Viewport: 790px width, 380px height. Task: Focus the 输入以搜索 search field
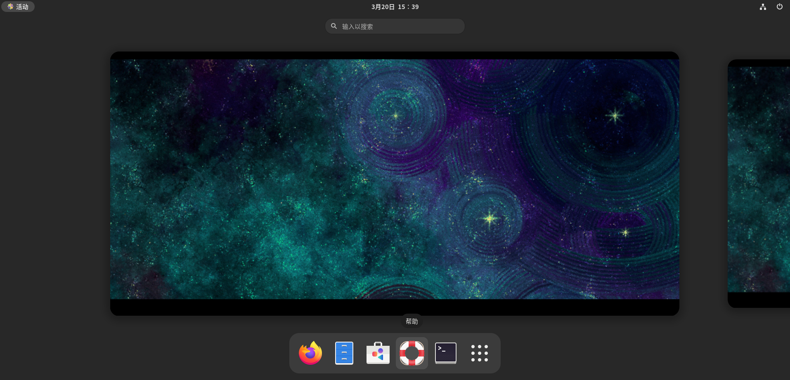tap(395, 26)
